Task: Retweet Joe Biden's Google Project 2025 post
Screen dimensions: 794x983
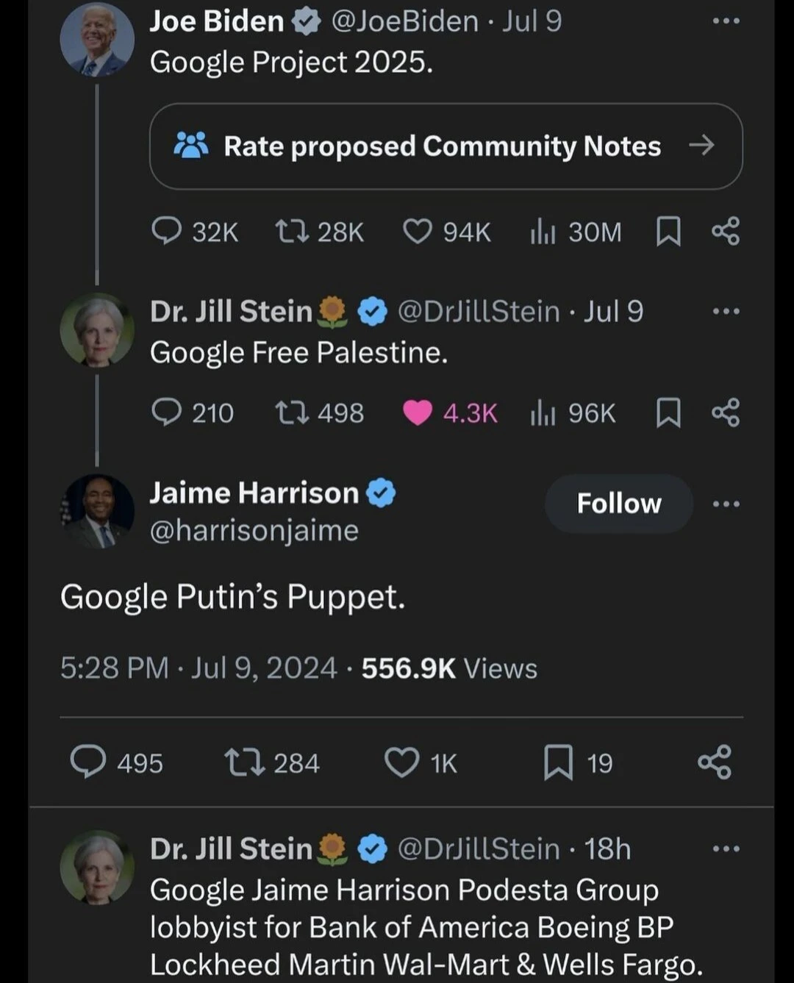Action: point(288,232)
